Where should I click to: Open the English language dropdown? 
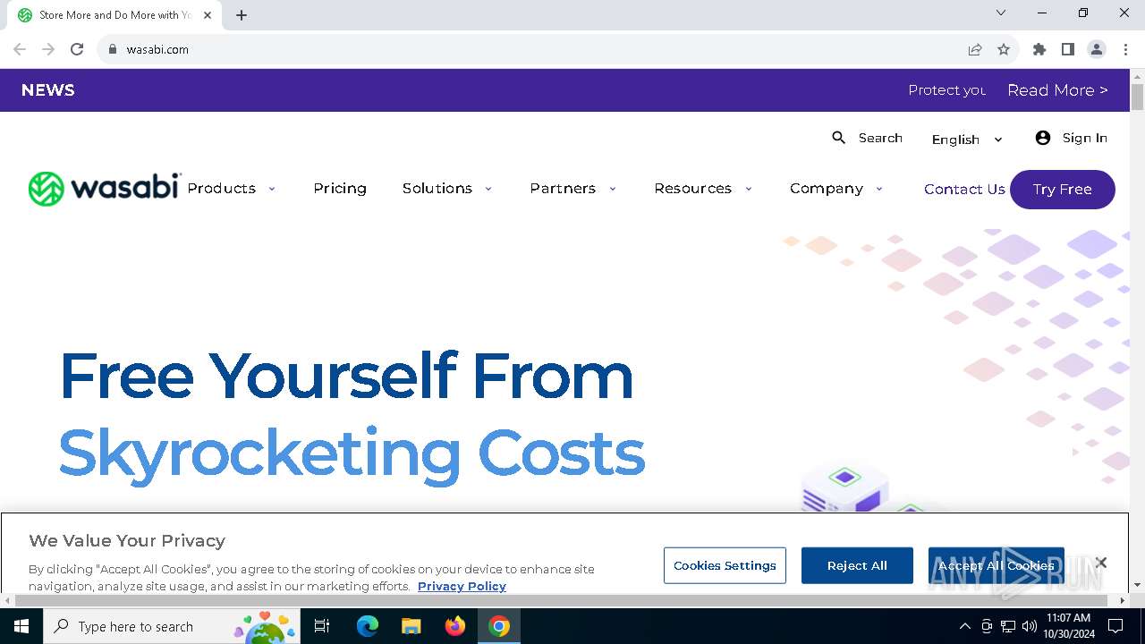pyautogui.click(x=967, y=140)
